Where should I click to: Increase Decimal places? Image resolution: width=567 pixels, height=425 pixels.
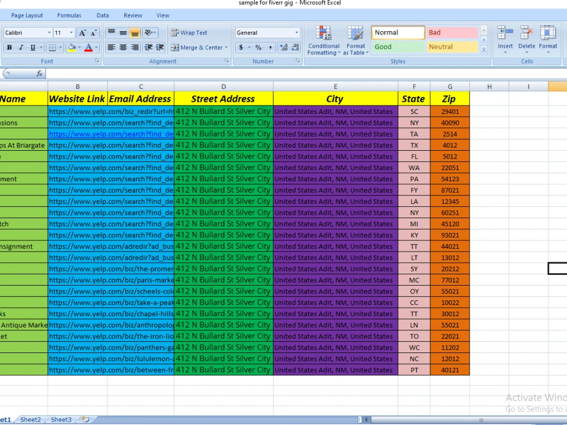[284, 48]
